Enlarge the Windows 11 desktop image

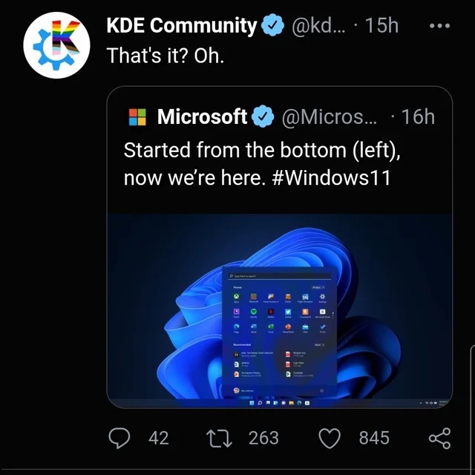click(279, 310)
